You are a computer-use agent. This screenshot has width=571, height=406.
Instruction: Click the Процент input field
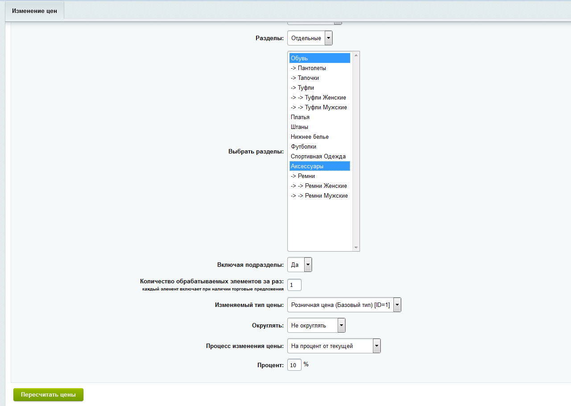click(x=294, y=365)
